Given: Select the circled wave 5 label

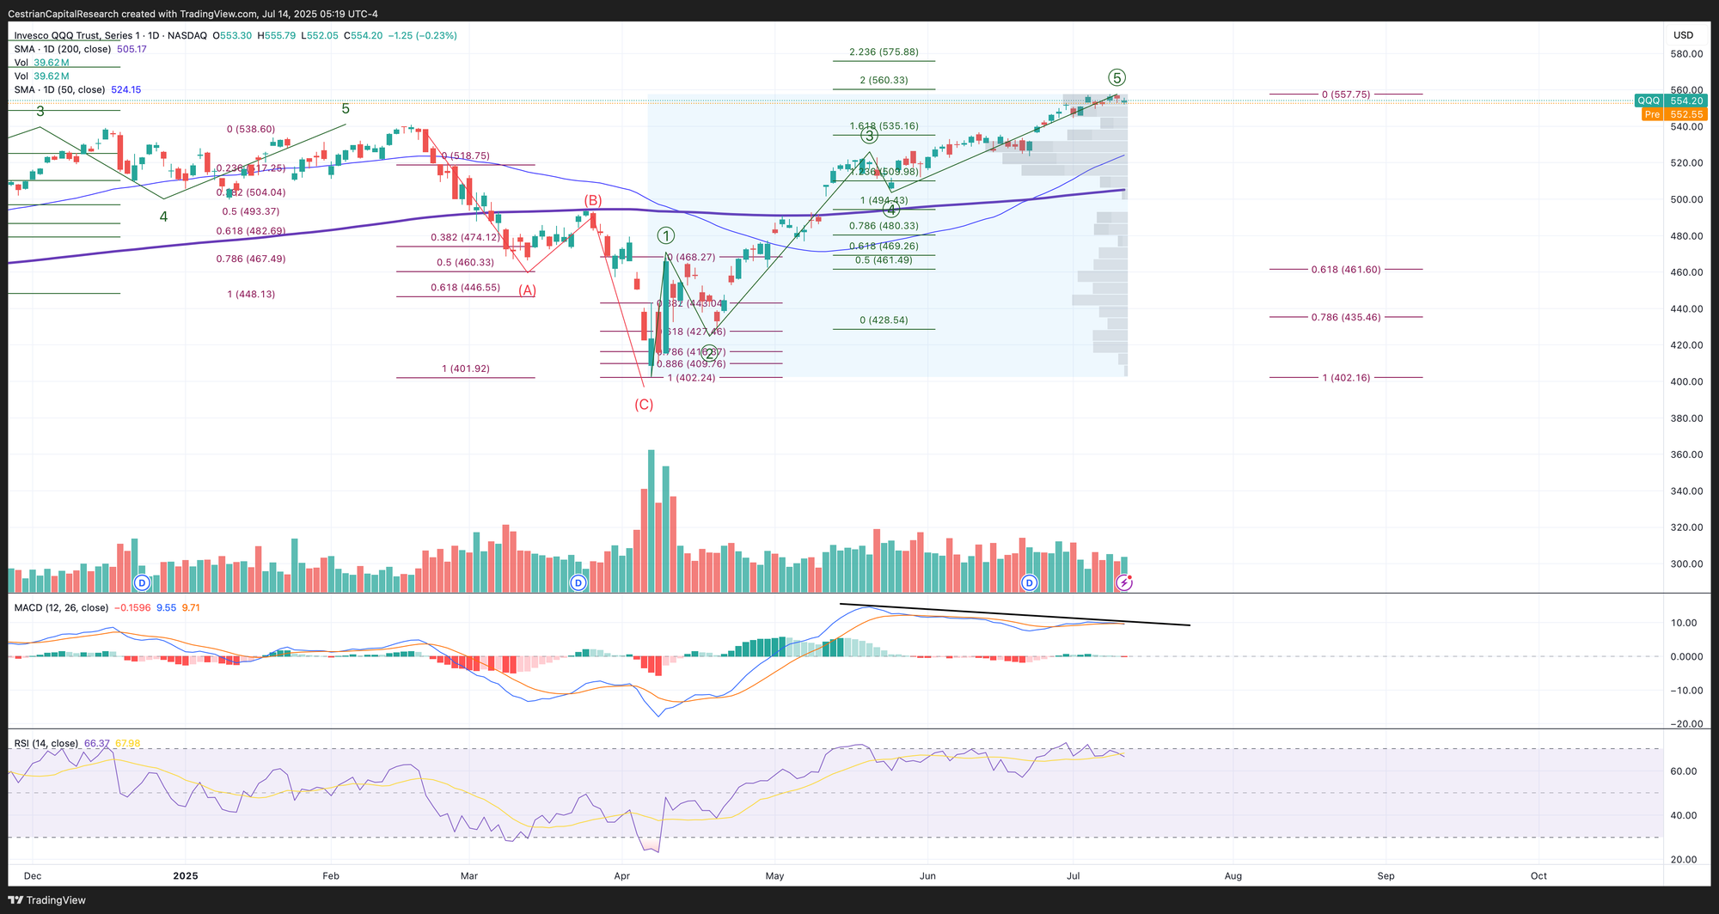Looking at the screenshot, I should [x=1116, y=77].
